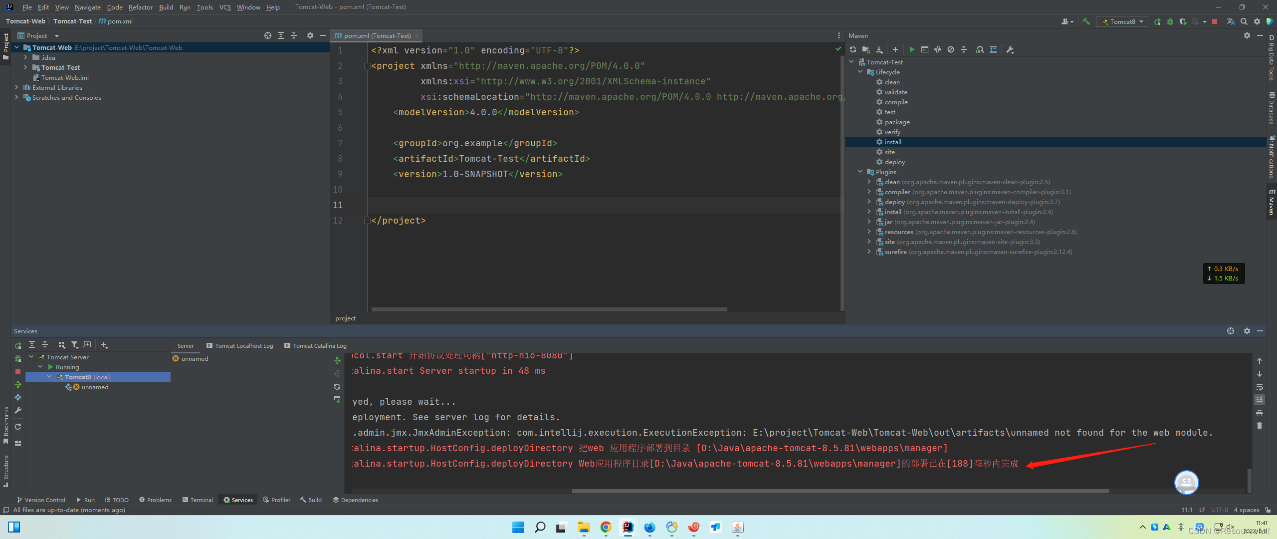Debug Tomcat8 using the green bug icon
The height and width of the screenshot is (539, 1277).
[1170, 21]
